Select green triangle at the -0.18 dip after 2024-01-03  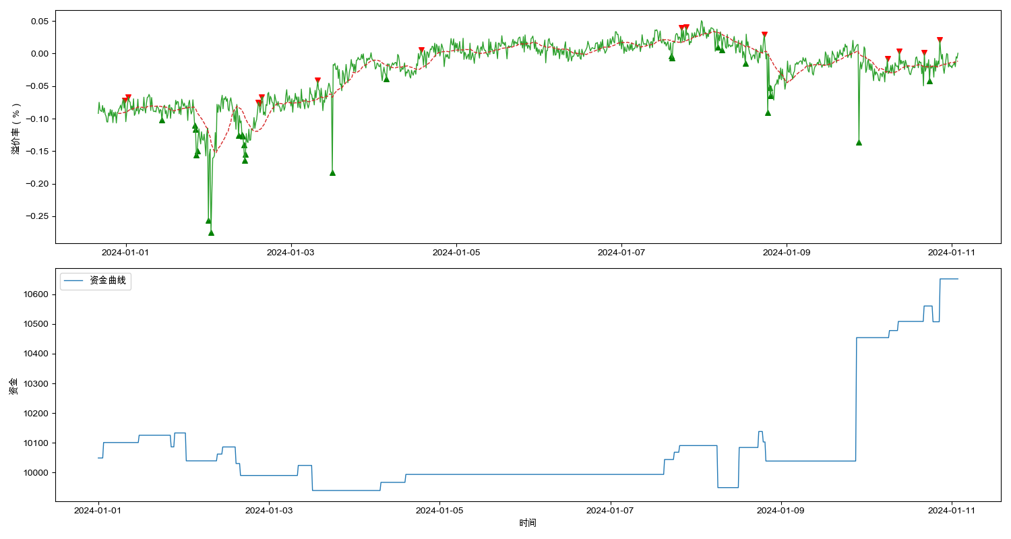coord(332,172)
